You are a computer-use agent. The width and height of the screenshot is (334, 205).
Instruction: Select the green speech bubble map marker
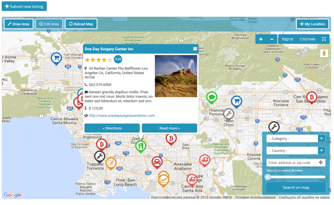(212, 97)
